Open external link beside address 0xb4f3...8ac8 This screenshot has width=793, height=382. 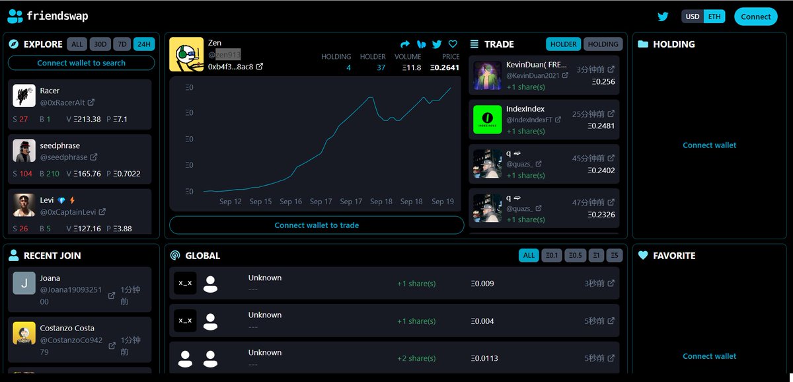(x=260, y=67)
